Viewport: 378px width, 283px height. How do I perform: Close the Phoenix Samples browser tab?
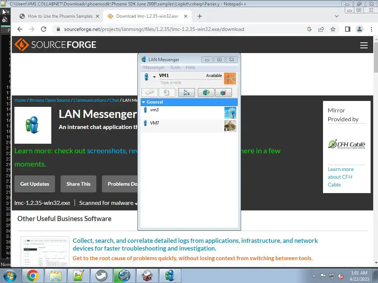97,16
